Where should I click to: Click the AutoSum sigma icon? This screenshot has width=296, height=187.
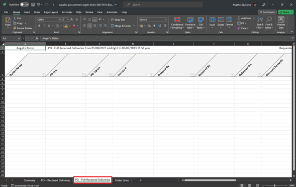[x=239, y=18]
